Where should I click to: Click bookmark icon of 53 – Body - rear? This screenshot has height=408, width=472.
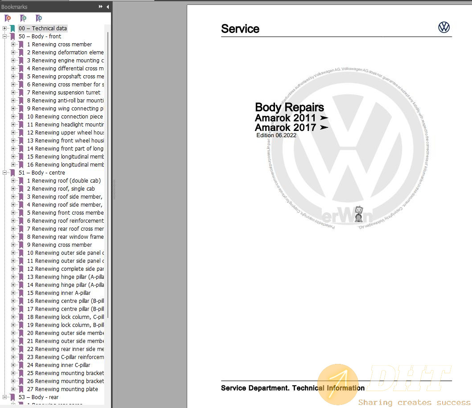pos(12,397)
